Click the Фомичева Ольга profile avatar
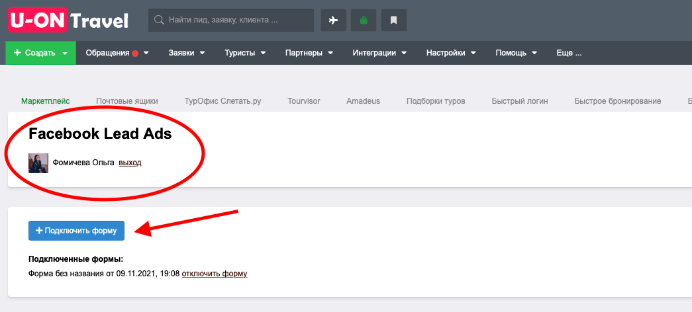 point(38,163)
